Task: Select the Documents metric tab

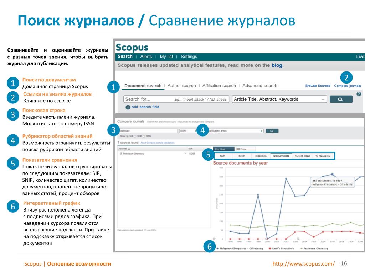Action: tap(281, 156)
